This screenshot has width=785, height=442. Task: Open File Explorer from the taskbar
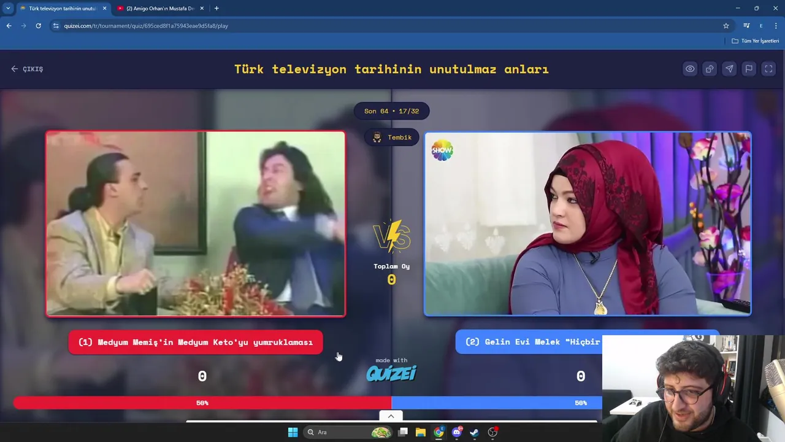[421, 432]
